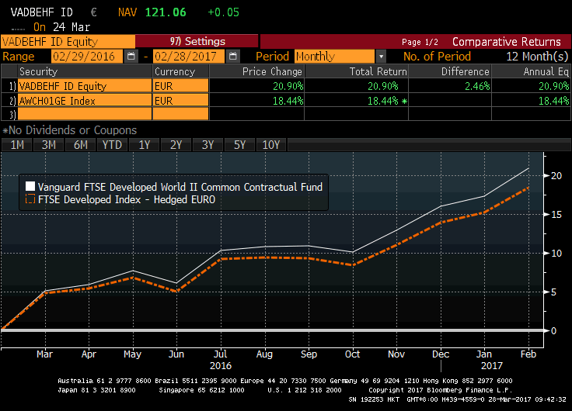Click EUR currency cell for AWCH01GE row
The height and width of the screenshot is (411, 572).
coord(180,101)
